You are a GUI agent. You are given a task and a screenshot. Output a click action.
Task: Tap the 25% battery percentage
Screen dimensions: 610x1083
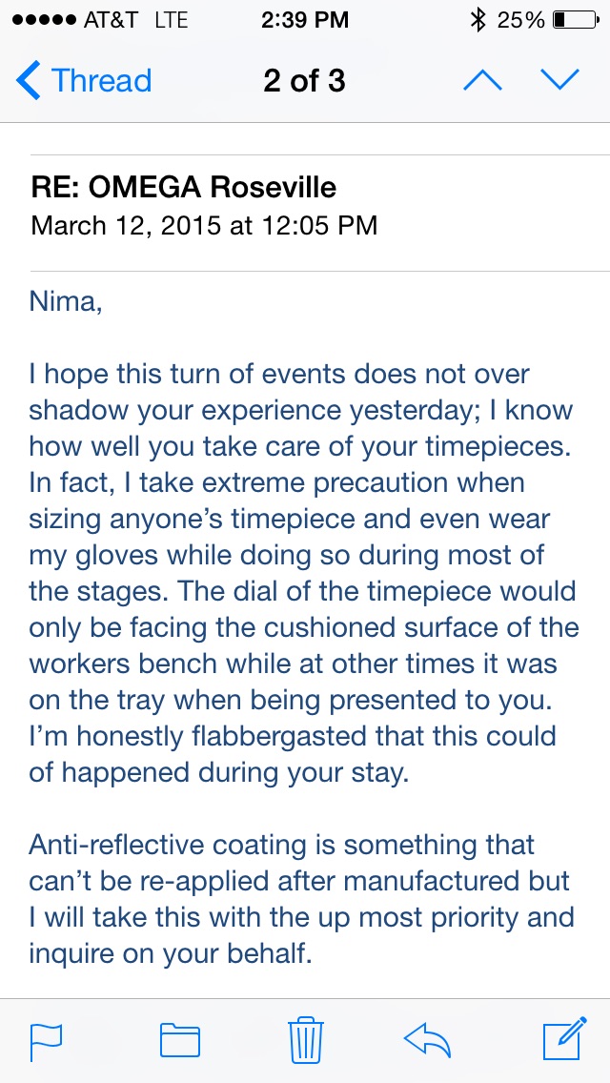coord(520,20)
